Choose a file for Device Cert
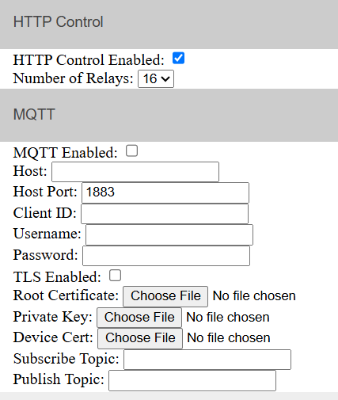The width and height of the screenshot is (338, 400). point(140,338)
